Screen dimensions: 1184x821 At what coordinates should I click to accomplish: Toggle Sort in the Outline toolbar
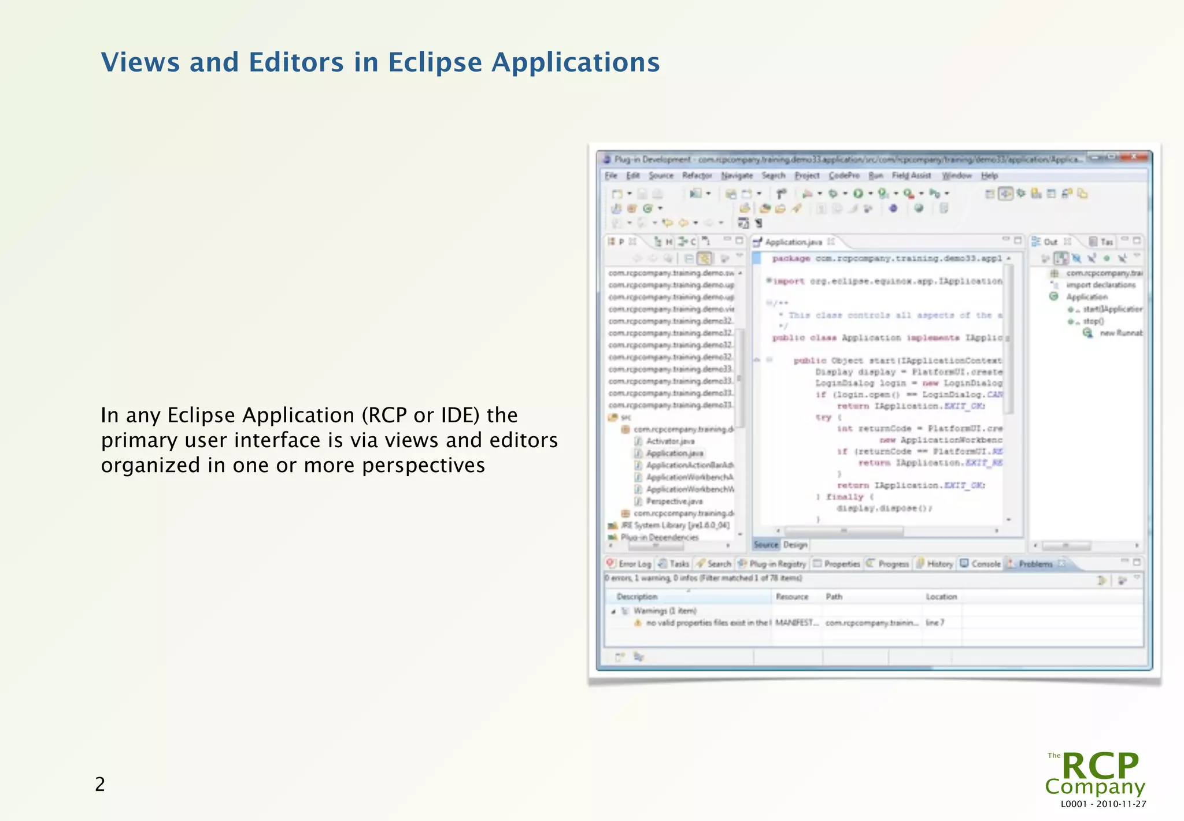tap(1061, 258)
